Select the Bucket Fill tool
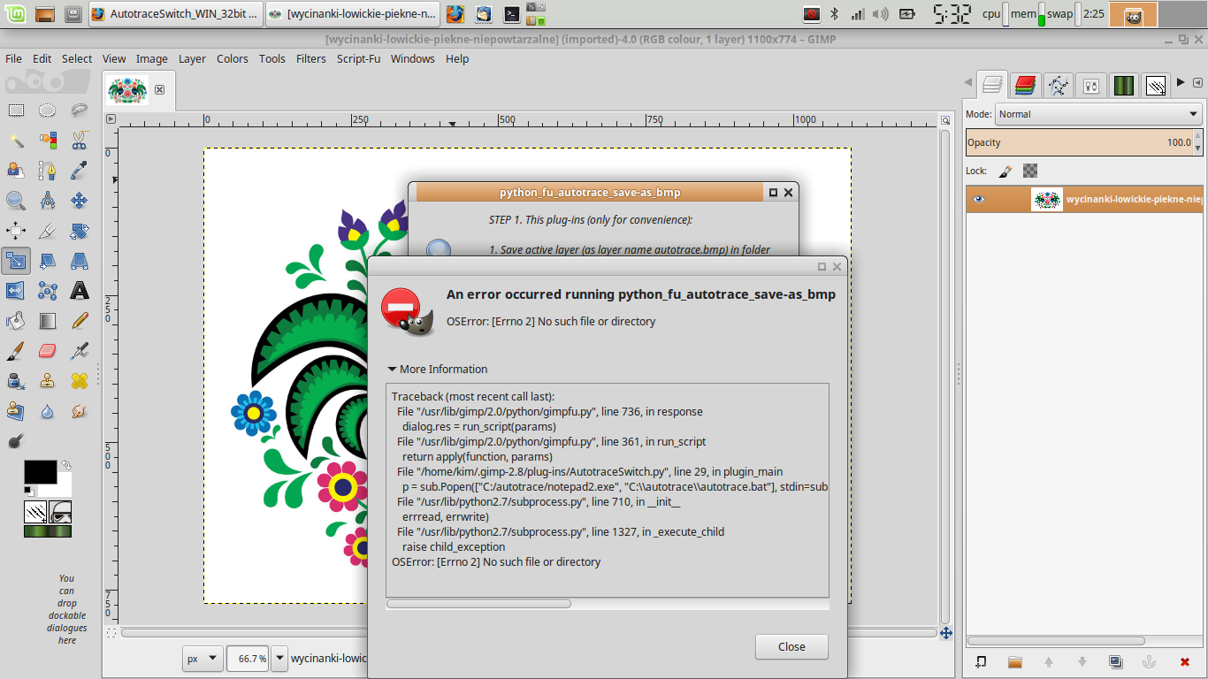This screenshot has height=679, width=1208. 16,321
